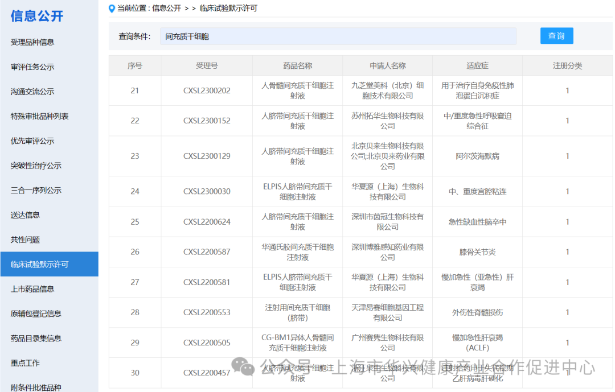This screenshot has width=615, height=392.
Task: Open 共性问题 in the sidebar
Action: pos(26,240)
